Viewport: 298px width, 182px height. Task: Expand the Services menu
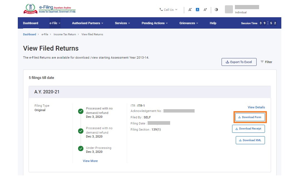click(122, 23)
